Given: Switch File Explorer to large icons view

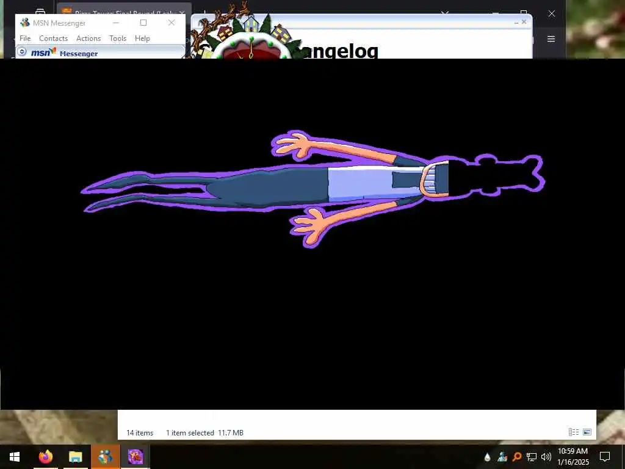Looking at the screenshot, I should pos(587,432).
